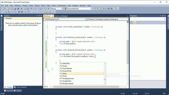Viewport: 169px width, 95px height.
Task: Click the Save All toolbar icon
Action: [18, 9]
